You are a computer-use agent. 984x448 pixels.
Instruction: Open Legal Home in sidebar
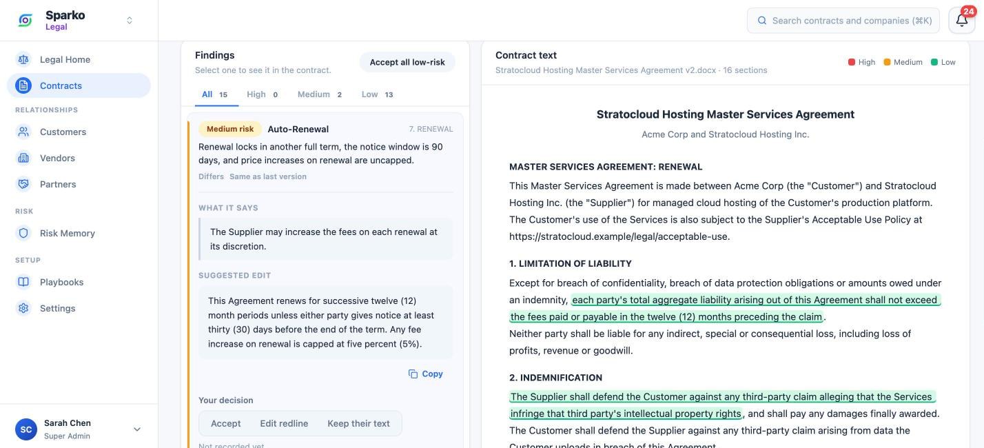(79, 59)
